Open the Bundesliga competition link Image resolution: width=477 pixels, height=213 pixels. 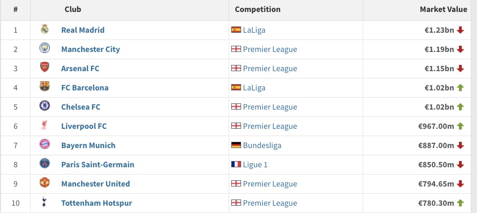[262, 145]
